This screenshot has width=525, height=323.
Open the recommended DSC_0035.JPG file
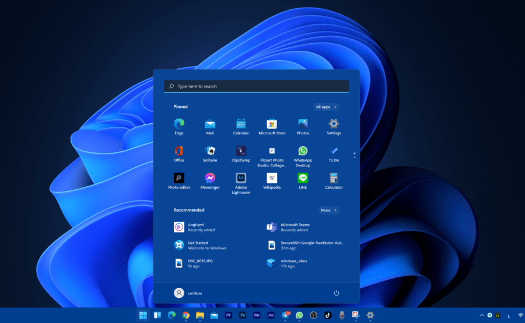pos(199,263)
